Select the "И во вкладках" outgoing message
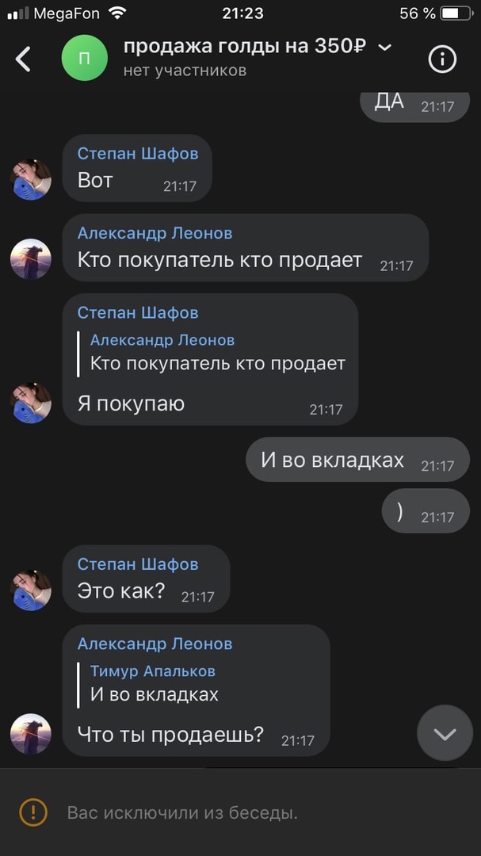Viewport: 481px width, 856px height. tap(357, 459)
